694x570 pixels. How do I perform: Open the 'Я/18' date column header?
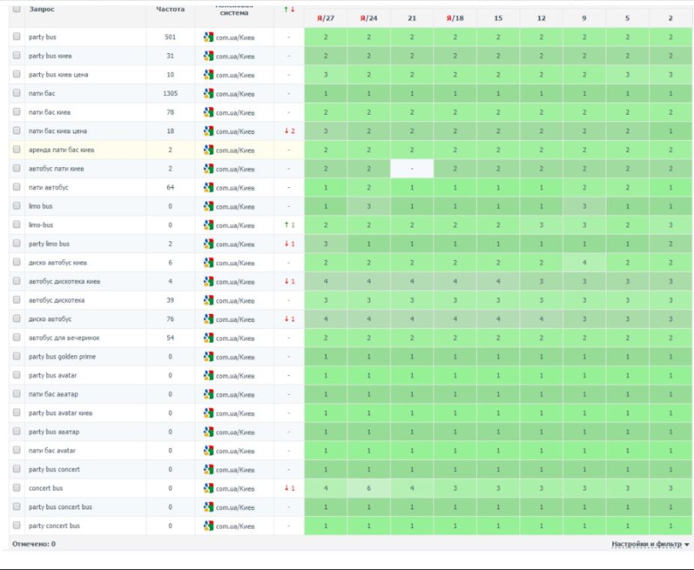point(455,18)
